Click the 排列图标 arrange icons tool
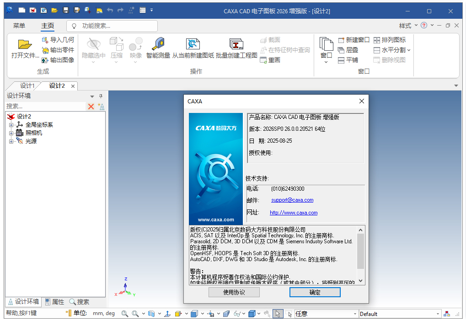 (391, 40)
